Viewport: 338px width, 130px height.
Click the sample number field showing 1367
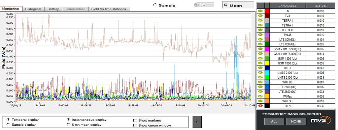[205, 5]
